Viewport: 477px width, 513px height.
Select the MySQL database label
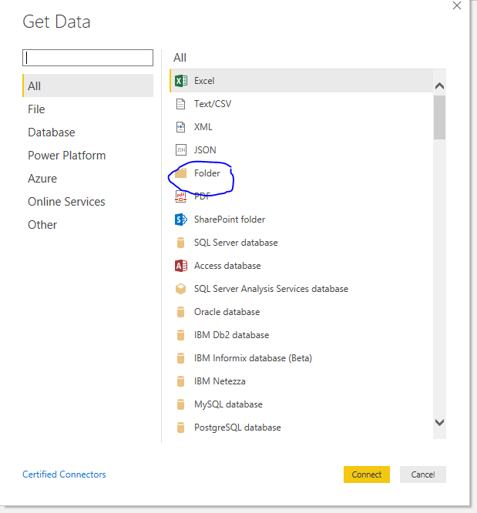click(229, 404)
